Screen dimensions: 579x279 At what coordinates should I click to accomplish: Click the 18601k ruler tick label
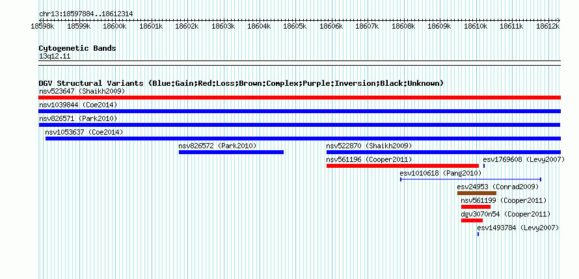(151, 26)
